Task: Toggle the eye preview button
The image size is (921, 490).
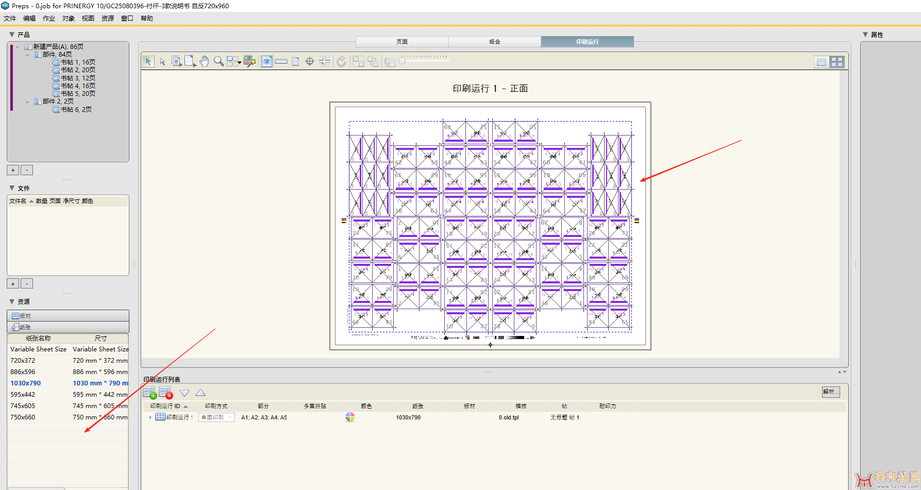Action: coord(266,62)
